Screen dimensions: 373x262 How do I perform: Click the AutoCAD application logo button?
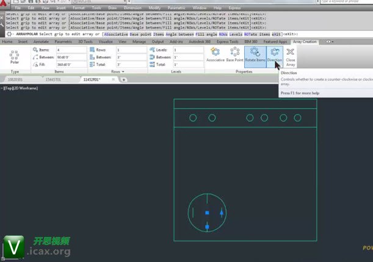(6, 6)
